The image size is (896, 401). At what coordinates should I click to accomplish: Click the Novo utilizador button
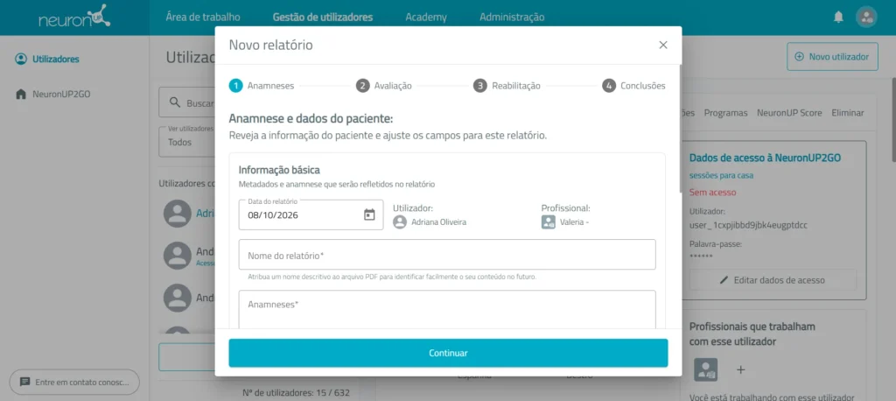coord(832,57)
